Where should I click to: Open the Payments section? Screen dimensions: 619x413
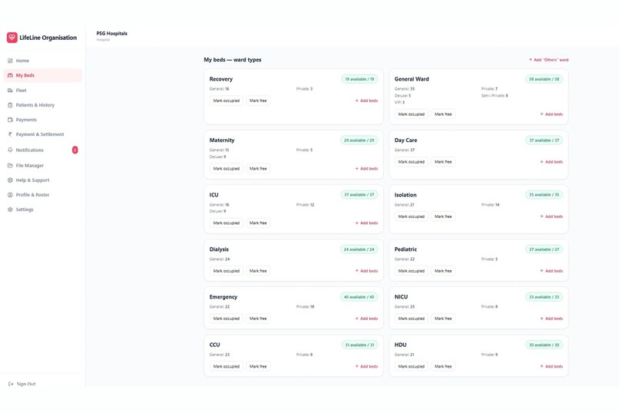tap(43, 120)
